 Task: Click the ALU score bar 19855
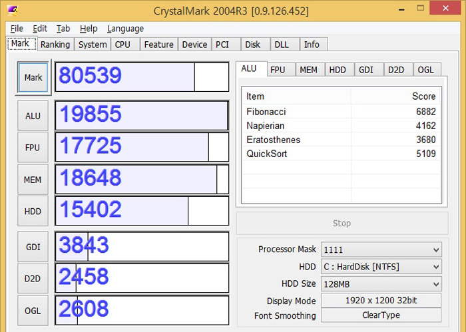tap(142, 116)
